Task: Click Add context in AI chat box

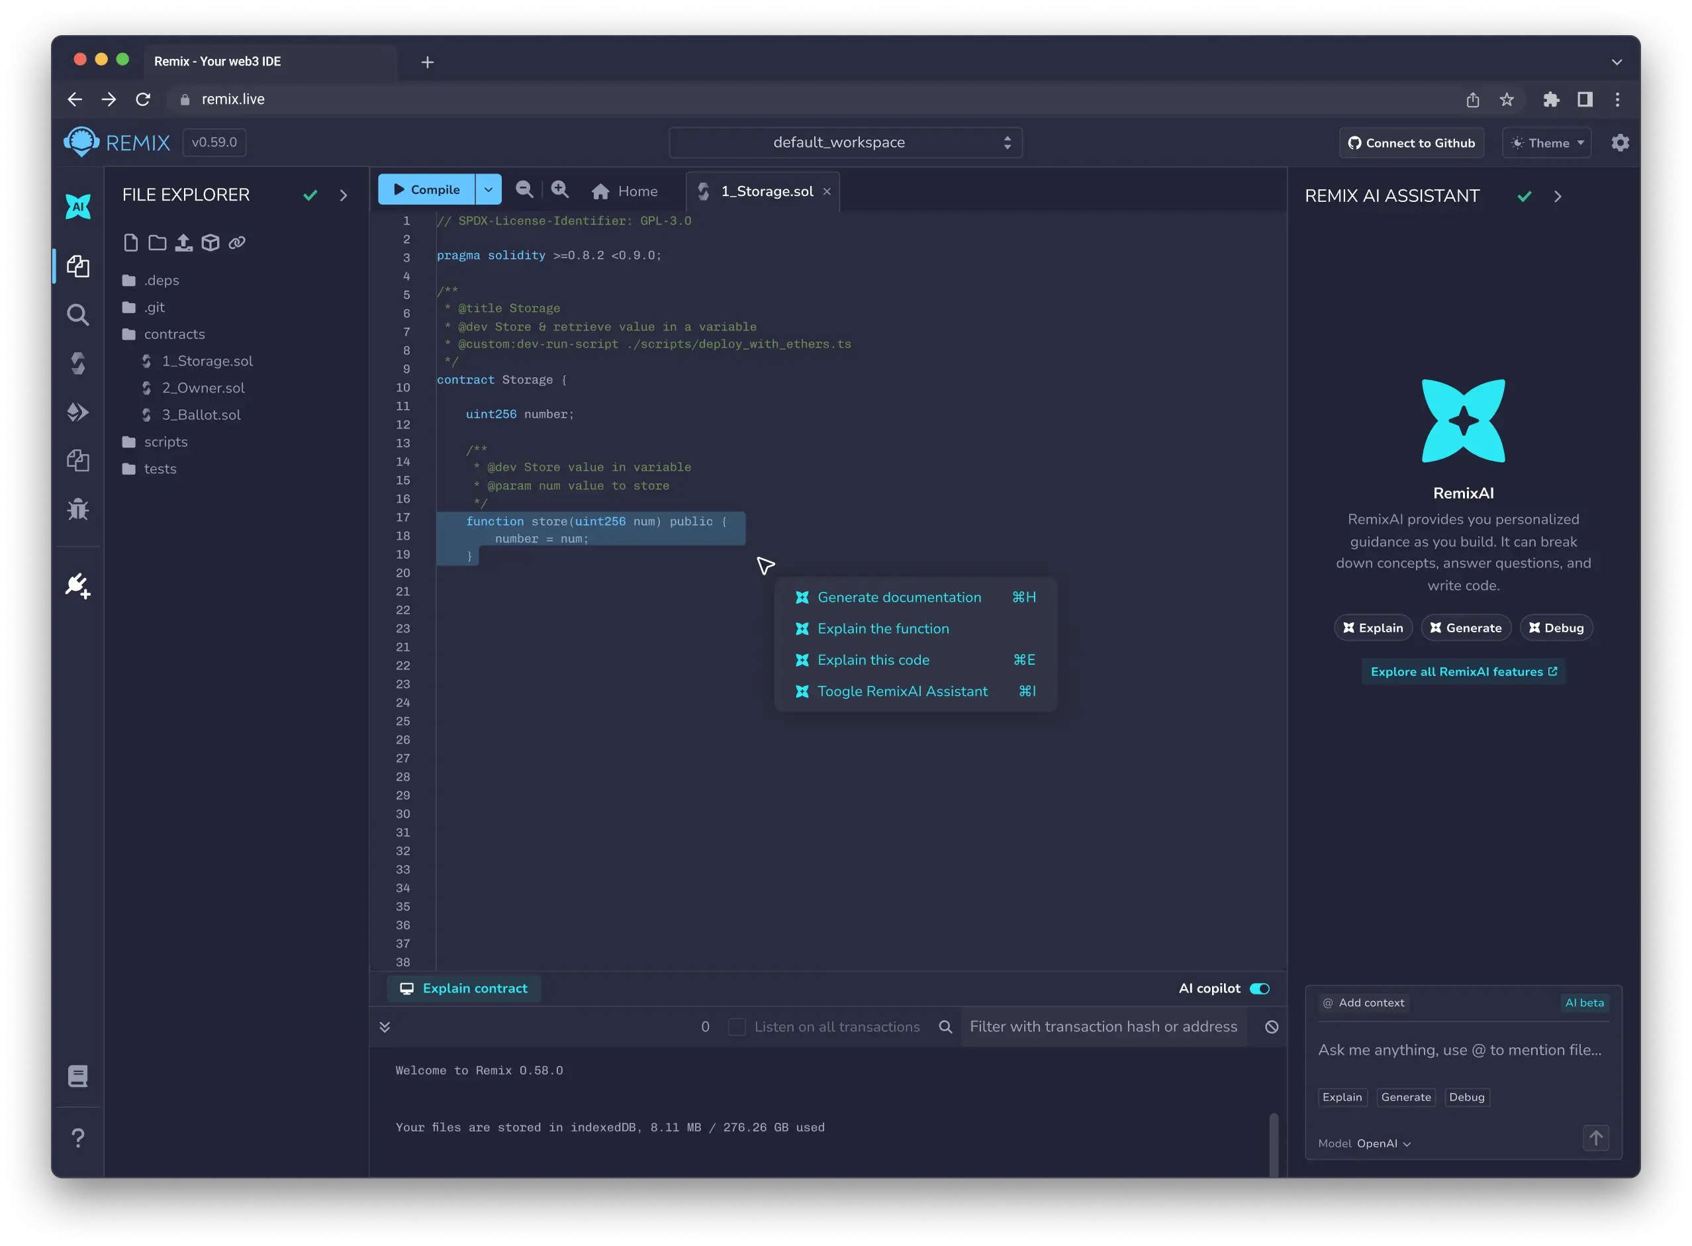Action: 1364,1002
